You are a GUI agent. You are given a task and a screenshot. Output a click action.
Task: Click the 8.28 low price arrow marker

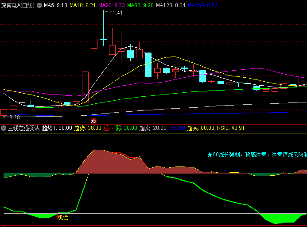[x=12, y=117]
